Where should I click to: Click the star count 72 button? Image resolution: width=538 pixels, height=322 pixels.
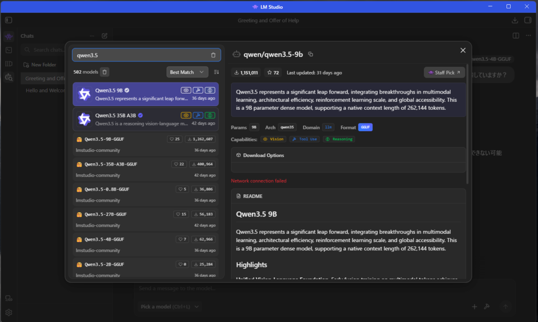tap(273, 72)
